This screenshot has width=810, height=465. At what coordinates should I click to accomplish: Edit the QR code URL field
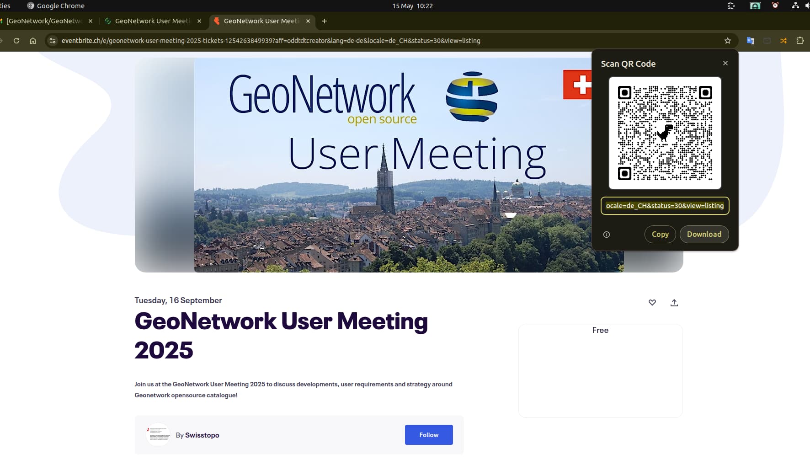click(665, 206)
